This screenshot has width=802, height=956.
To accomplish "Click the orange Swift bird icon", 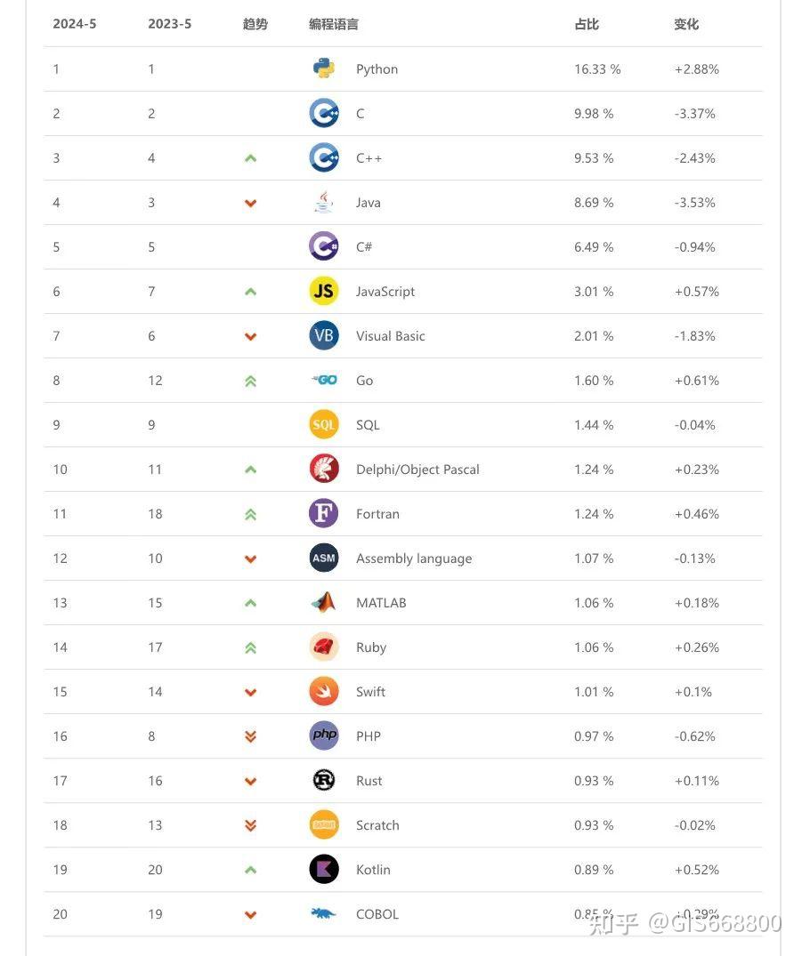I will point(324,691).
